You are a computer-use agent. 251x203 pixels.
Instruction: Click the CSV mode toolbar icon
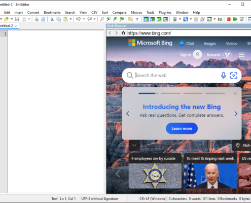pos(174,19)
